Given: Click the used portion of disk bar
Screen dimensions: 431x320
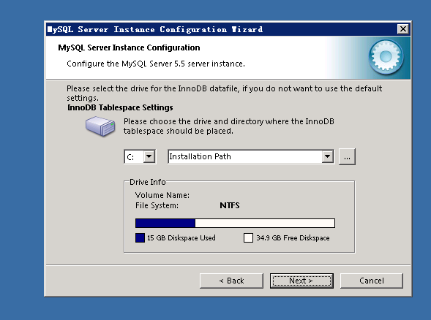Looking at the screenshot, I should 165,223.
